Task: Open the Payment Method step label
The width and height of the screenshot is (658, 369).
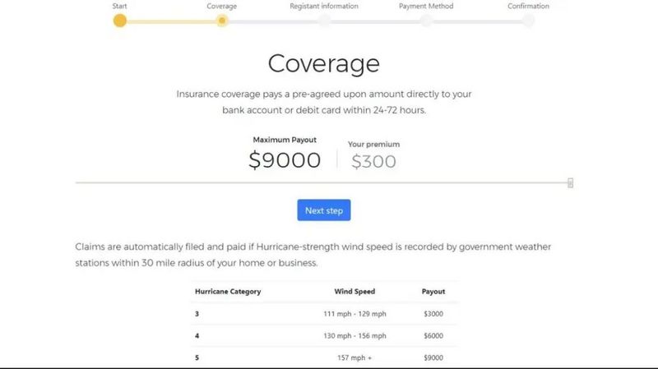Action: 426,6
